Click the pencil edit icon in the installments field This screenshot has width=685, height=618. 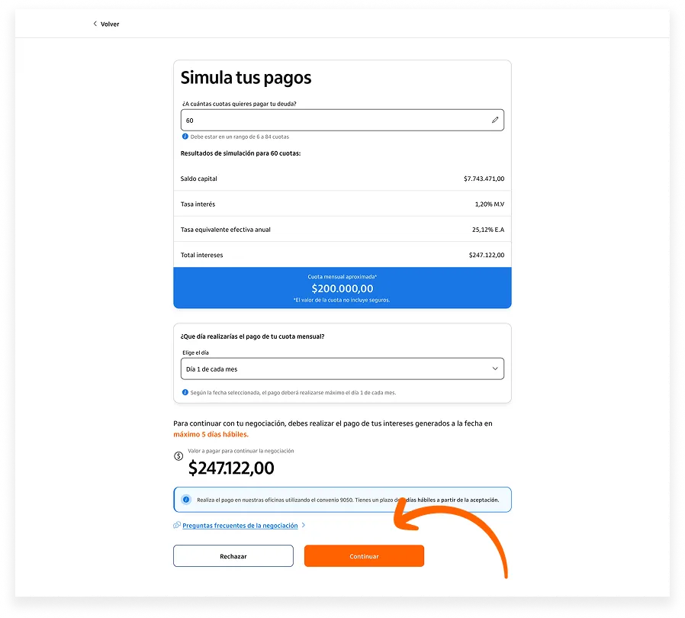[x=494, y=120]
